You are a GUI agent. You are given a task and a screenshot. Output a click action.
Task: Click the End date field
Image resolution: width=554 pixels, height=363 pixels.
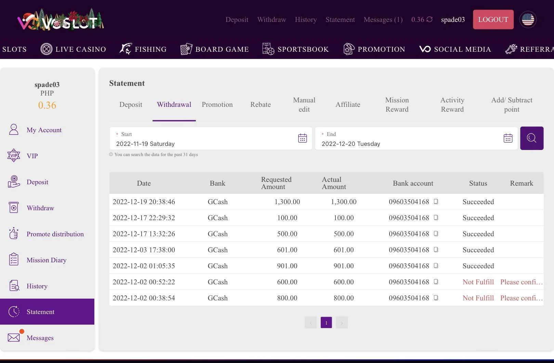tap(416, 138)
